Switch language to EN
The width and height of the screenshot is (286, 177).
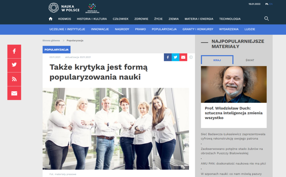click(x=271, y=4)
